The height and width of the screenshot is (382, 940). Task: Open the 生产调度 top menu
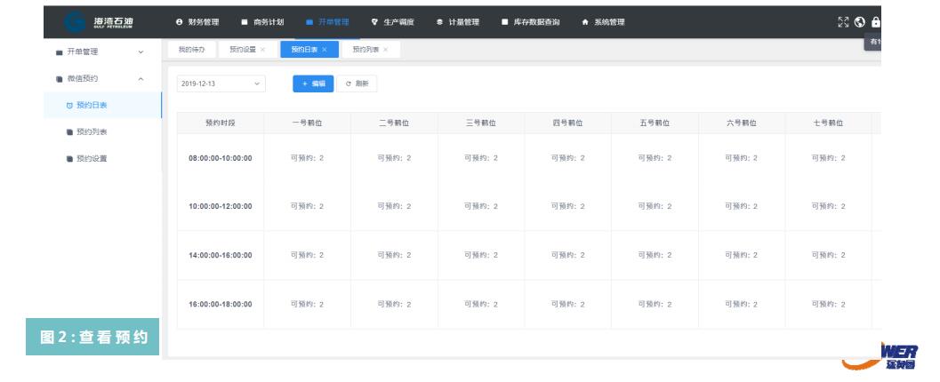click(x=393, y=22)
